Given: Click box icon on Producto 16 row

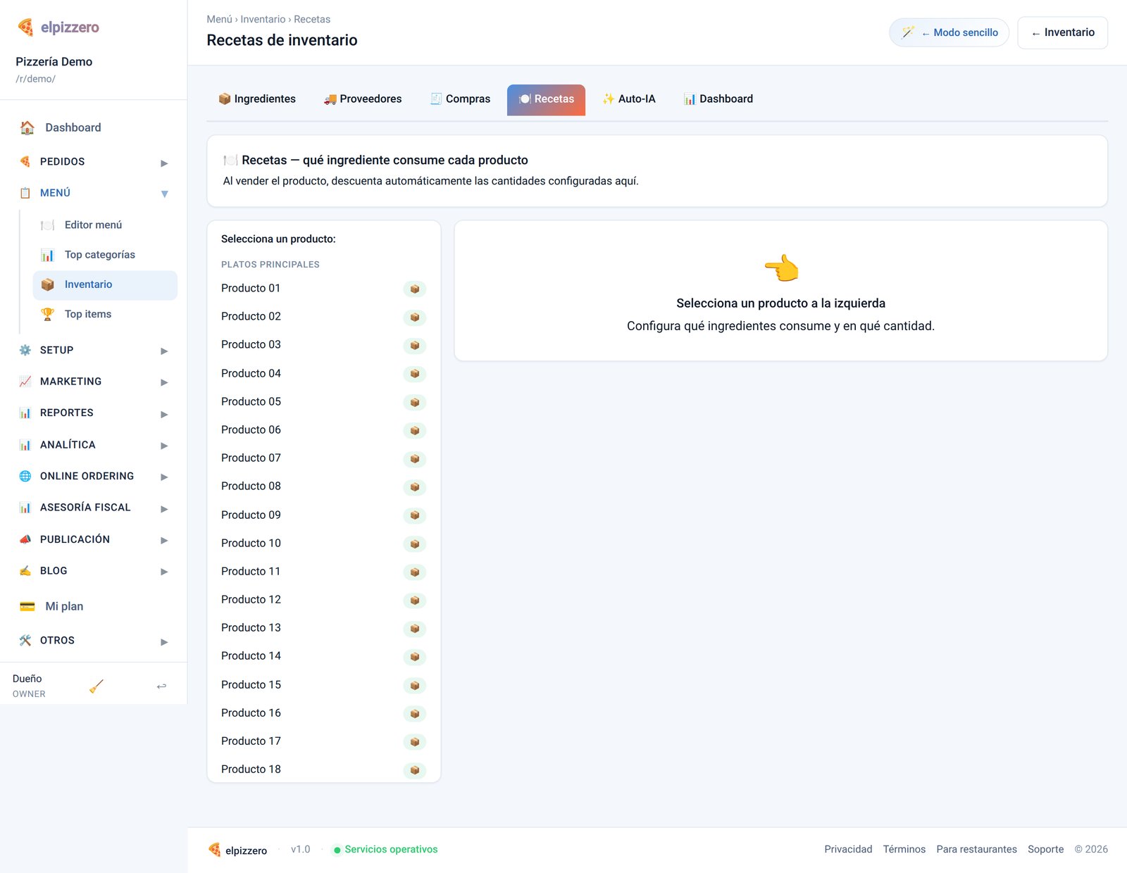Looking at the screenshot, I should point(415,713).
